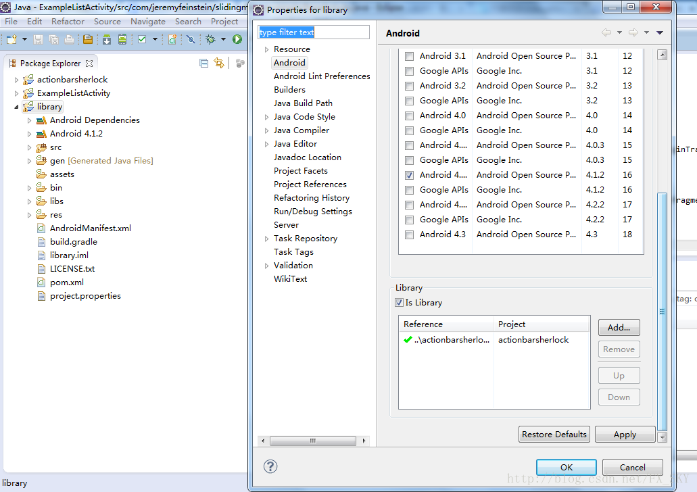Select Java Build Path in properties tree

pos(303,103)
